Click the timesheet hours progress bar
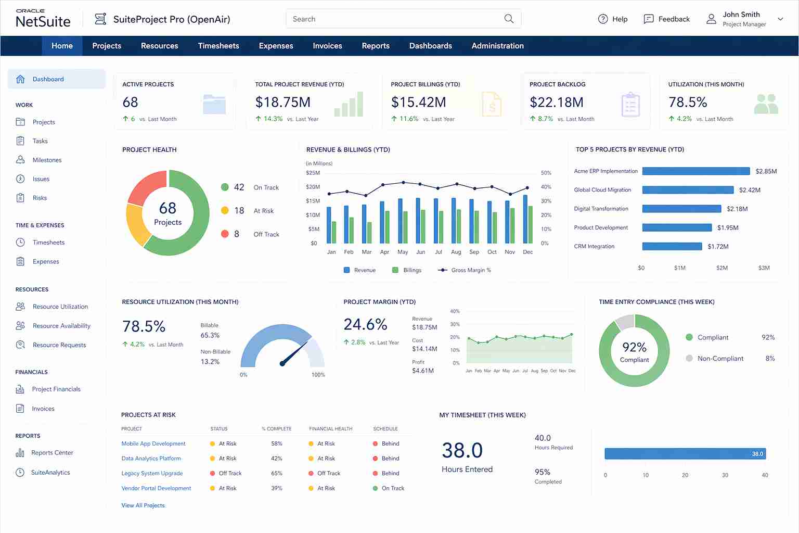The image size is (799, 533). pos(685,454)
